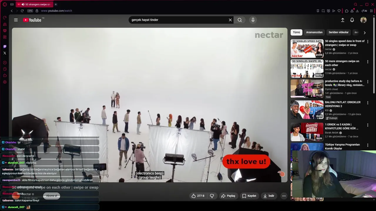This screenshot has width=376, height=211.
Task: Subscribe with 'Abone ol' button
Action: 51,196
